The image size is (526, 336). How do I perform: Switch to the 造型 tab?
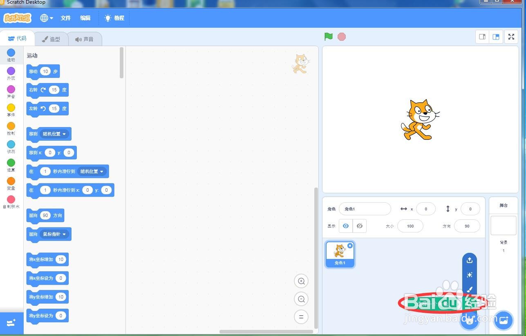pyautogui.click(x=51, y=39)
